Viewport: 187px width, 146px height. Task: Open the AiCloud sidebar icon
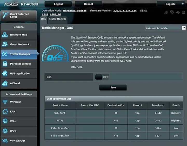pyautogui.click(x=5, y=83)
